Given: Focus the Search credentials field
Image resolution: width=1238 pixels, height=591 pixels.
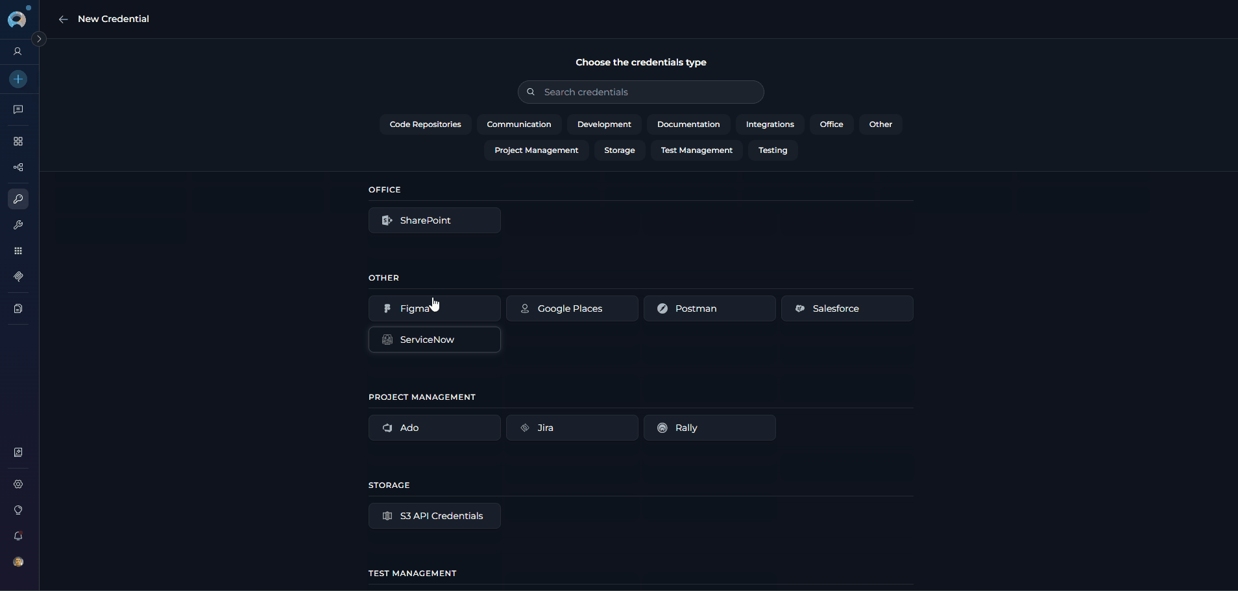Looking at the screenshot, I should point(640,92).
